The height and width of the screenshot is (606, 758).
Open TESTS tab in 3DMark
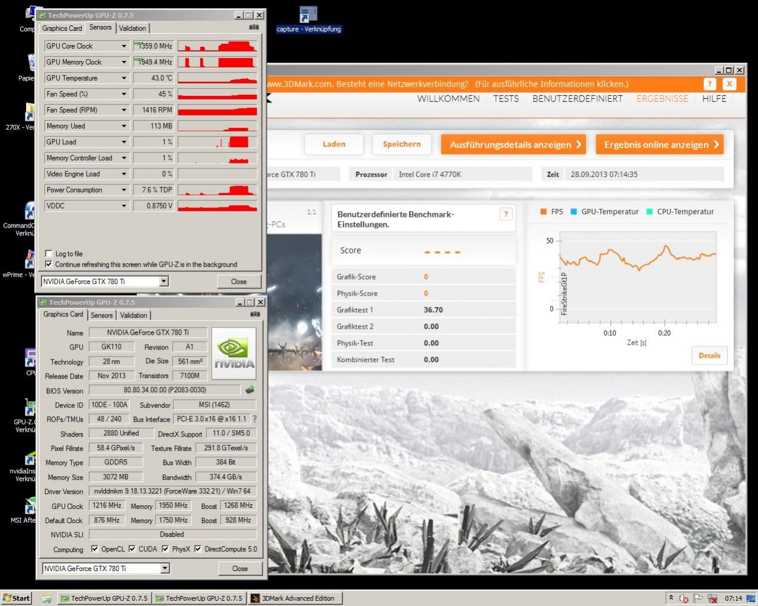(506, 99)
